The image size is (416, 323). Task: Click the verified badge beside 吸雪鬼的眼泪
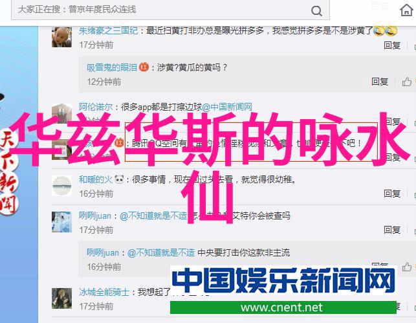[x=144, y=67]
